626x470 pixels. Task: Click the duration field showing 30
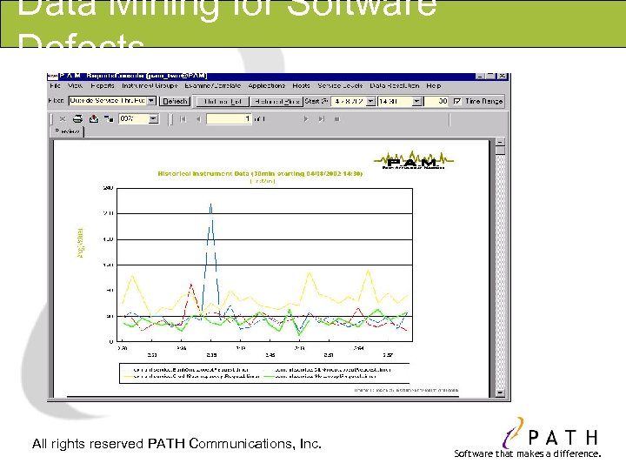pos(437,102)
